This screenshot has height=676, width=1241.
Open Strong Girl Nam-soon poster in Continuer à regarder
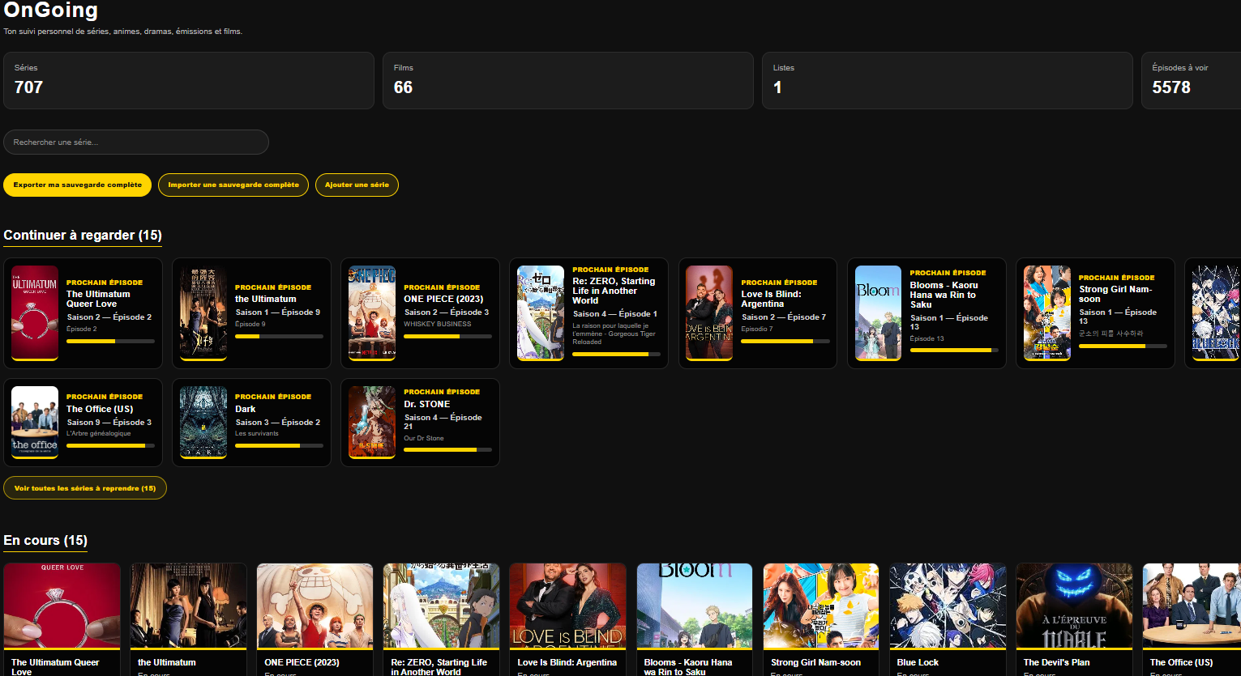point(1046,312)
